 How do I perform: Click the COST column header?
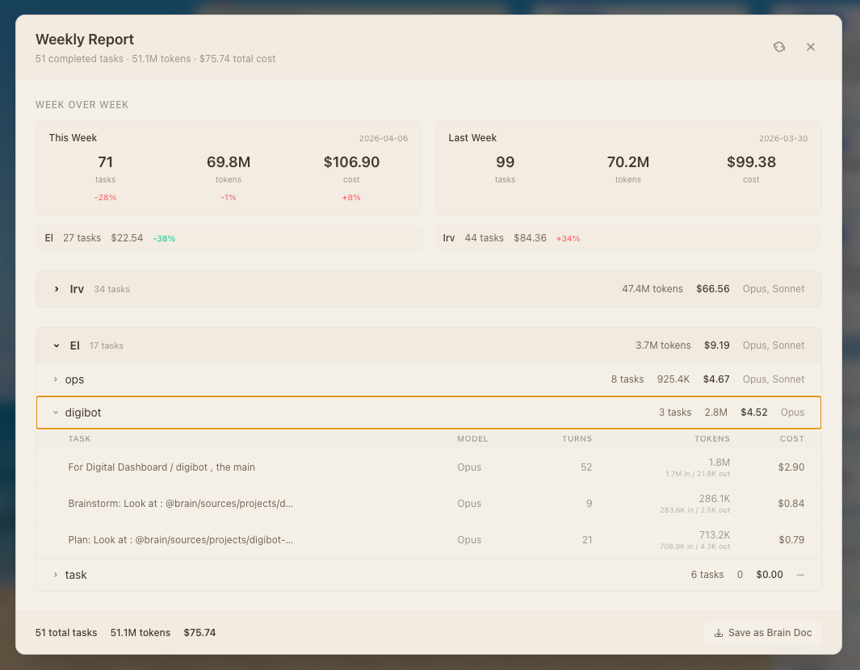(792, 438)
